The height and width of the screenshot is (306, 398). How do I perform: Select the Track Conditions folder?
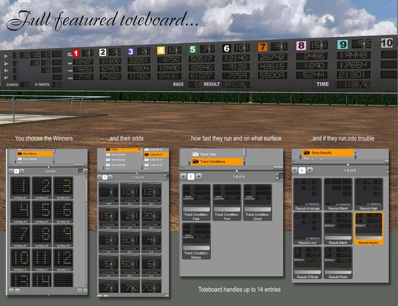(x=217, y=162)
